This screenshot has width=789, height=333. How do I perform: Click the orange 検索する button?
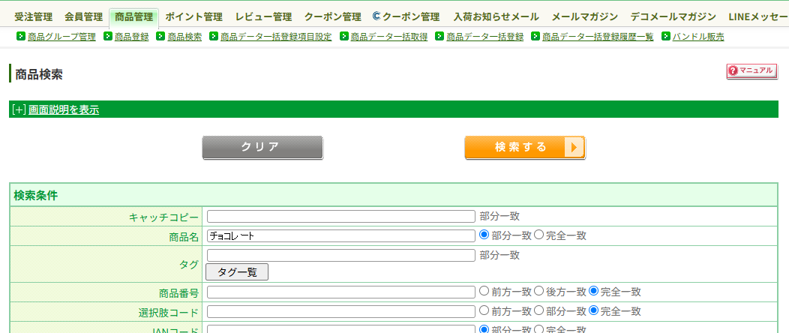pos(525,148)
